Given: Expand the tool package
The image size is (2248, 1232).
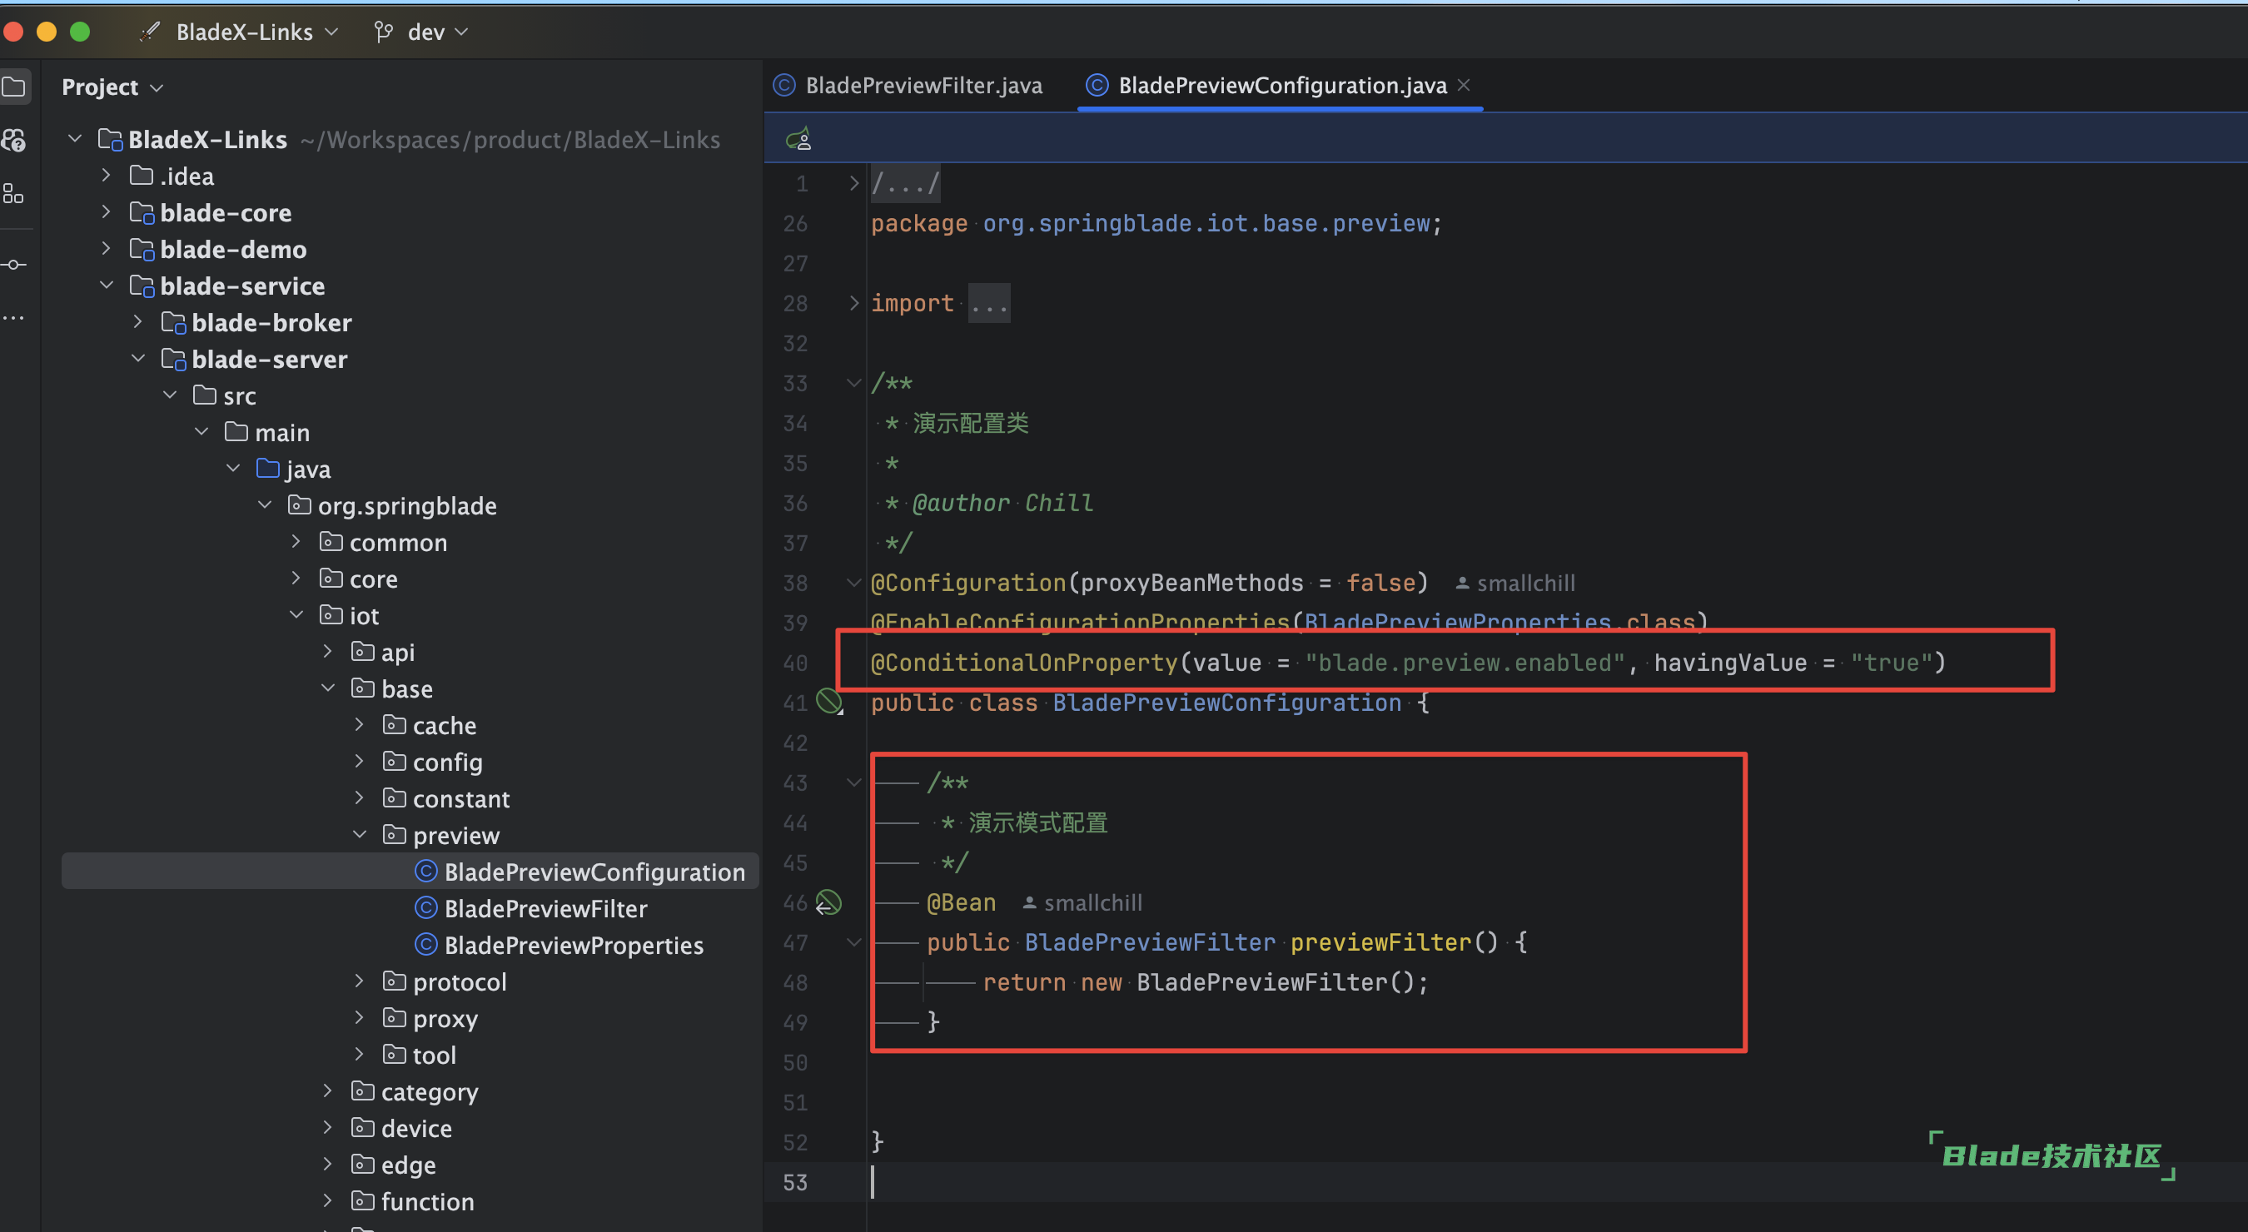Looking at the screenshot, I should pos(359,1055).
